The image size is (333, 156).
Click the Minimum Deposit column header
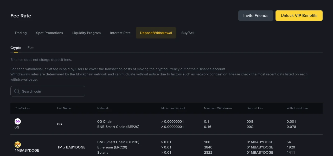[173, 108]
